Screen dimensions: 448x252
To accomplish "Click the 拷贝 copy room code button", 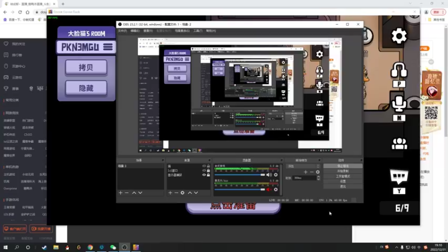I will point(86,67).
